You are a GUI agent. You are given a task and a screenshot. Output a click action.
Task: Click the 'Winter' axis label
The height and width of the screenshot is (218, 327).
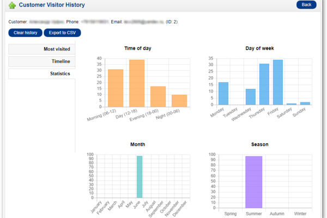(300, 214)
